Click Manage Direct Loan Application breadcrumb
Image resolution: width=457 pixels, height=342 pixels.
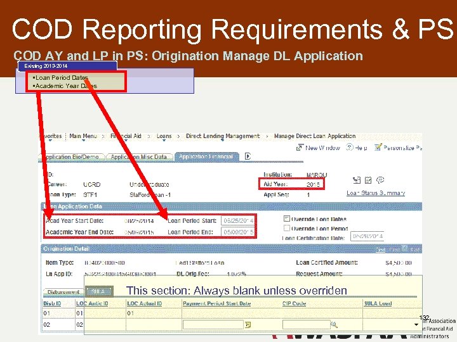pos(315,136)
